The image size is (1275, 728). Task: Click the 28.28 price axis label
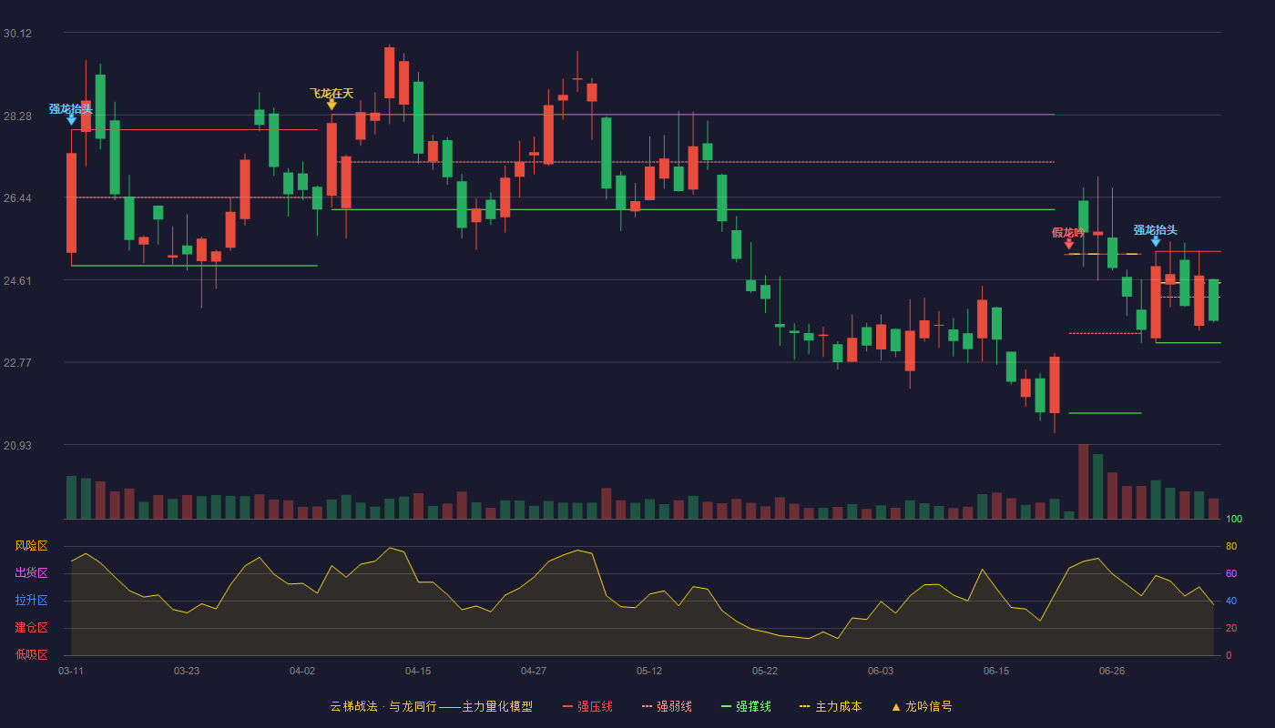17,116
